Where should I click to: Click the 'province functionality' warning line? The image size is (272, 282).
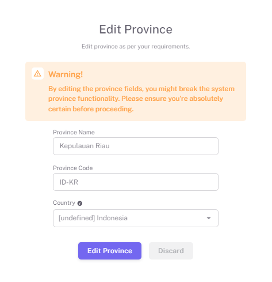coord(136,99)
